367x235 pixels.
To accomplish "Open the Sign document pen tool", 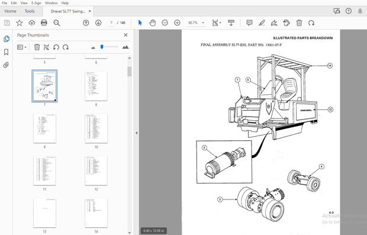I will click(274, 22).
